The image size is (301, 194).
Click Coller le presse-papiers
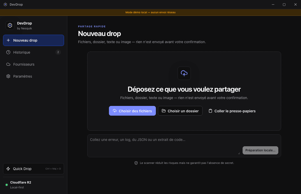click(x=232, y=111)
